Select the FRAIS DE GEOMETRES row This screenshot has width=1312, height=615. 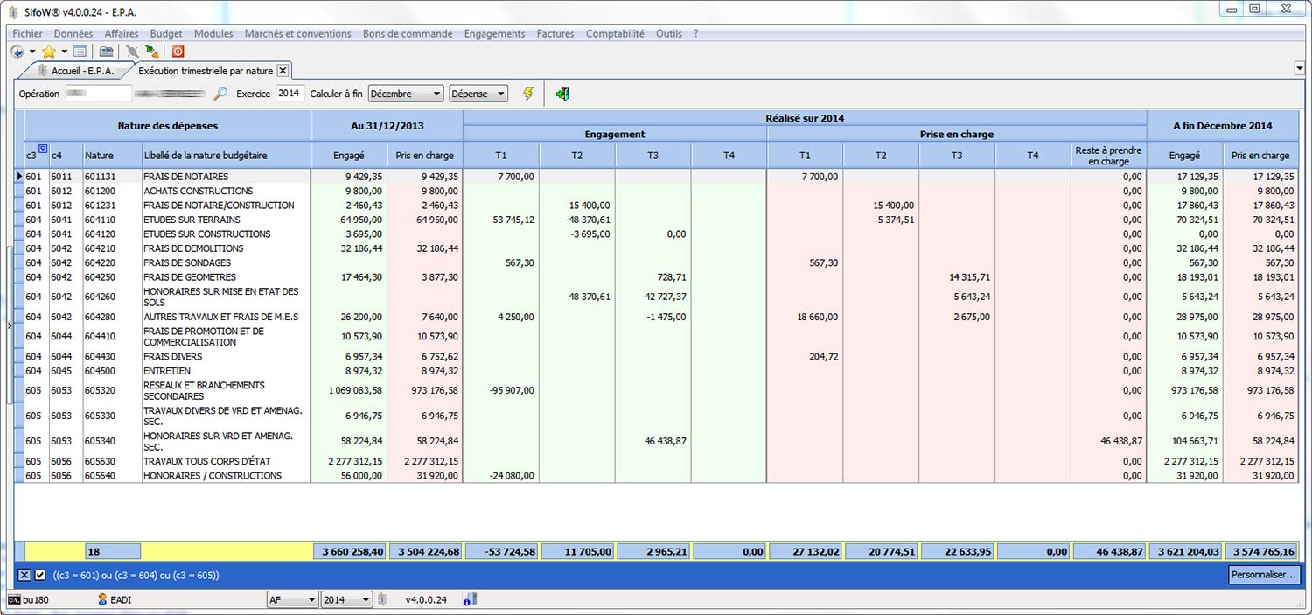coord(656,277)
